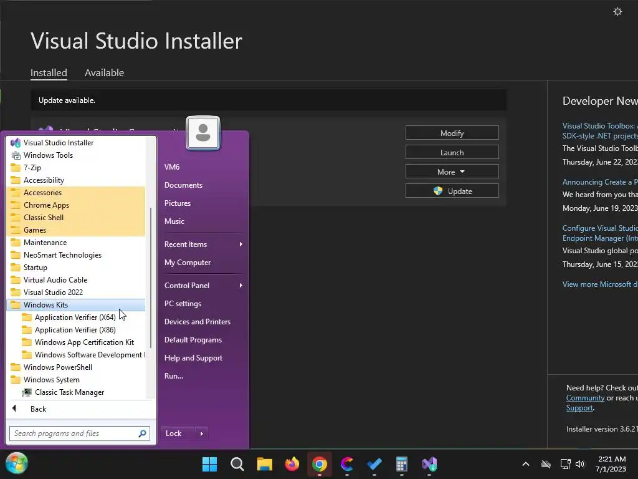The image size is (638, 479).
Task: Switch to the Available tab
Action: [104, 73]
